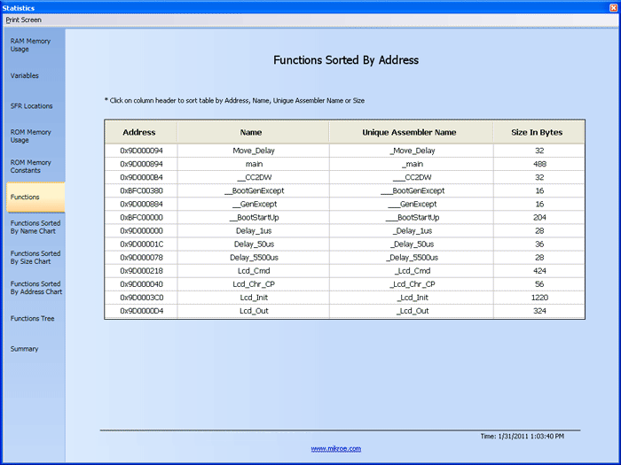This screenshot has width=621, height=465.
Task: Select the size value 204
Action: point(539,218)
